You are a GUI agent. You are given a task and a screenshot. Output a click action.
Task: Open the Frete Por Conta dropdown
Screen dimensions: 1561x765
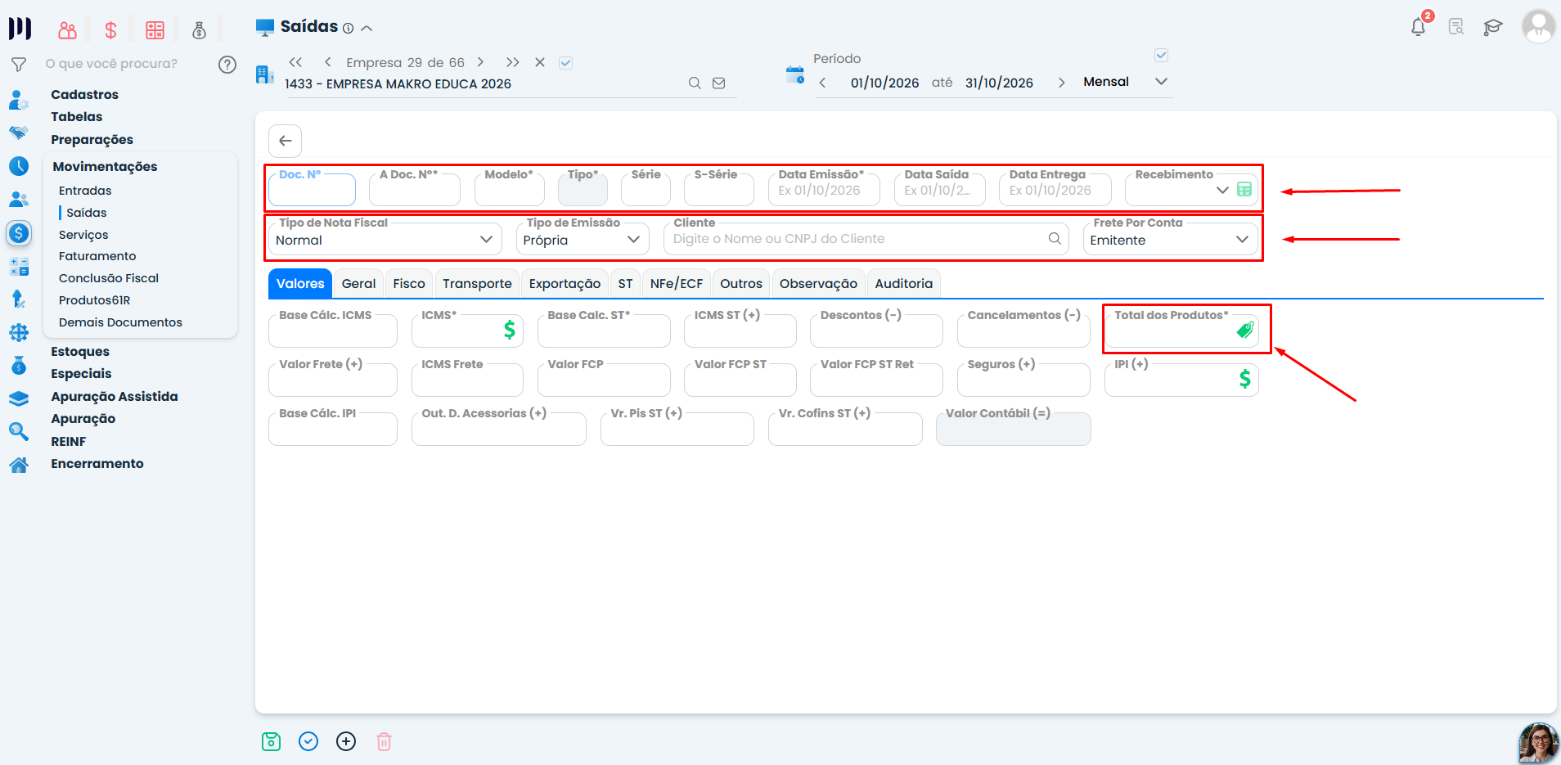(x=1242, y=239)
